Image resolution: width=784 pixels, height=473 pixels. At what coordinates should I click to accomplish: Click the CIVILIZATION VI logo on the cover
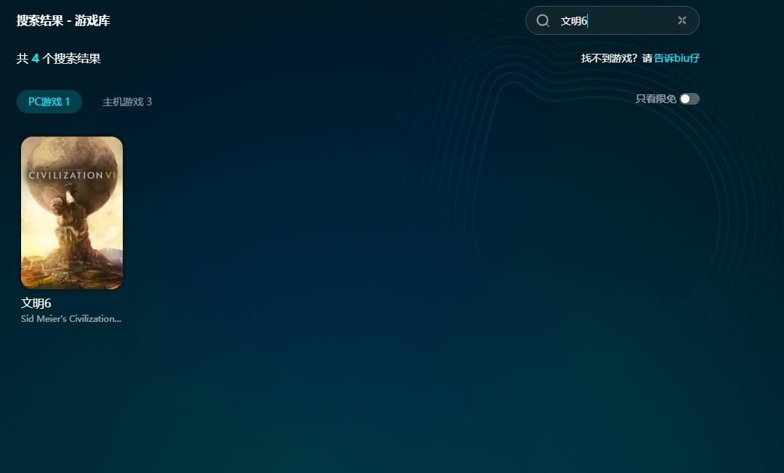point(72,175)
